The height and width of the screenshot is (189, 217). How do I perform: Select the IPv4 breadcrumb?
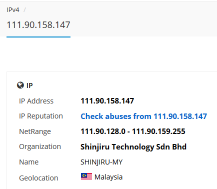point(13,10)
